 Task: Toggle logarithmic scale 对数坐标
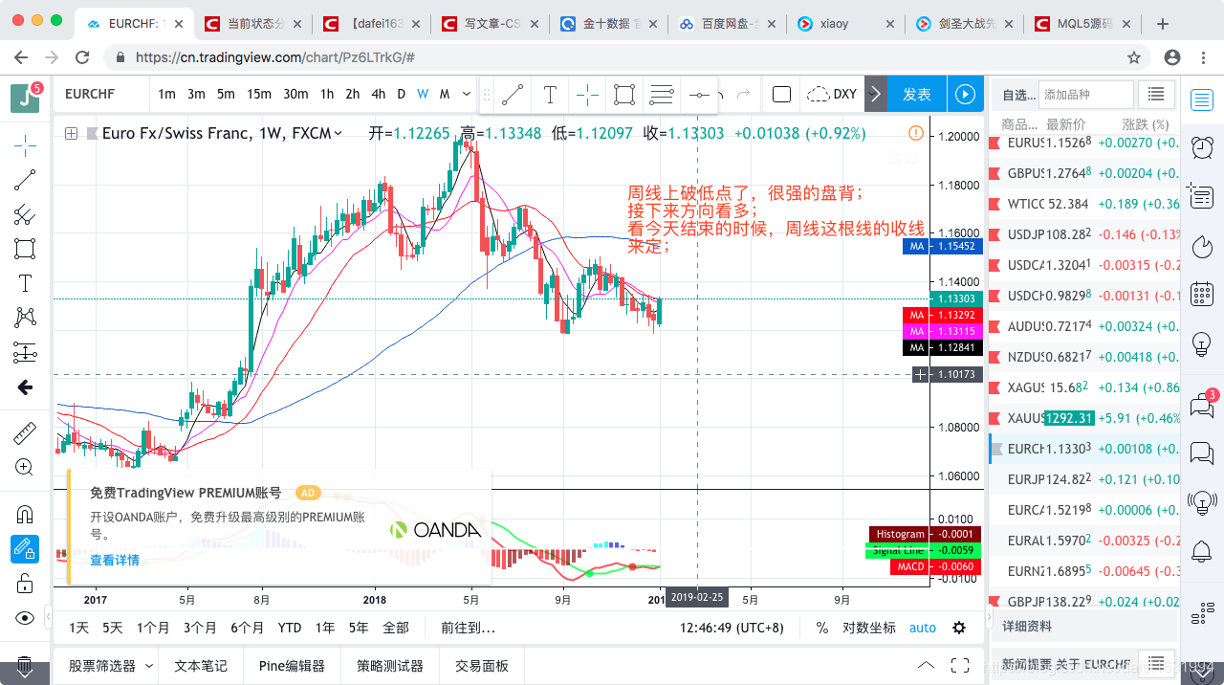tap(869, 628)
